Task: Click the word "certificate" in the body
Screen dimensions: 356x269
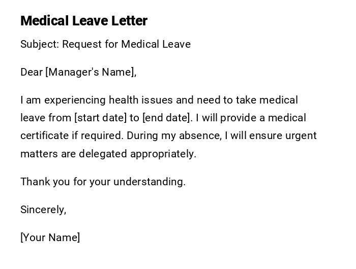Action: pyautogui.click(x=44, y=136)
